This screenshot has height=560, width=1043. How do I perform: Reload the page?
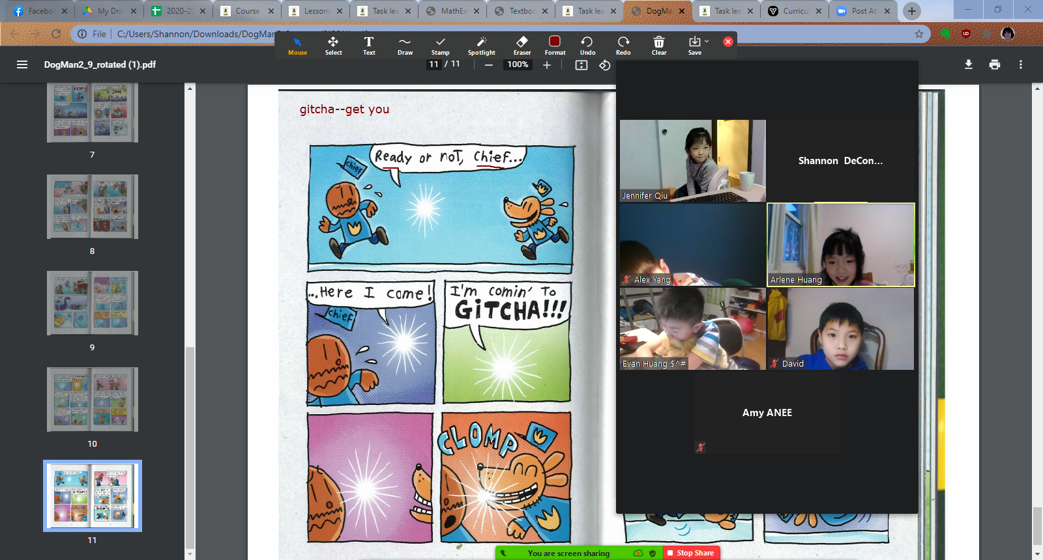coord(56,34)
